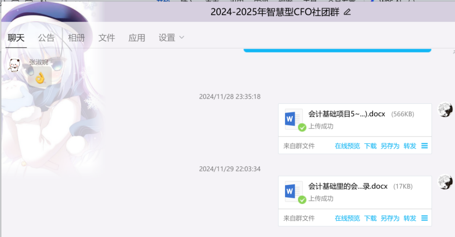The image size is (455, 237).
Task: Click the OK hand emoji message
Action: 40,78
